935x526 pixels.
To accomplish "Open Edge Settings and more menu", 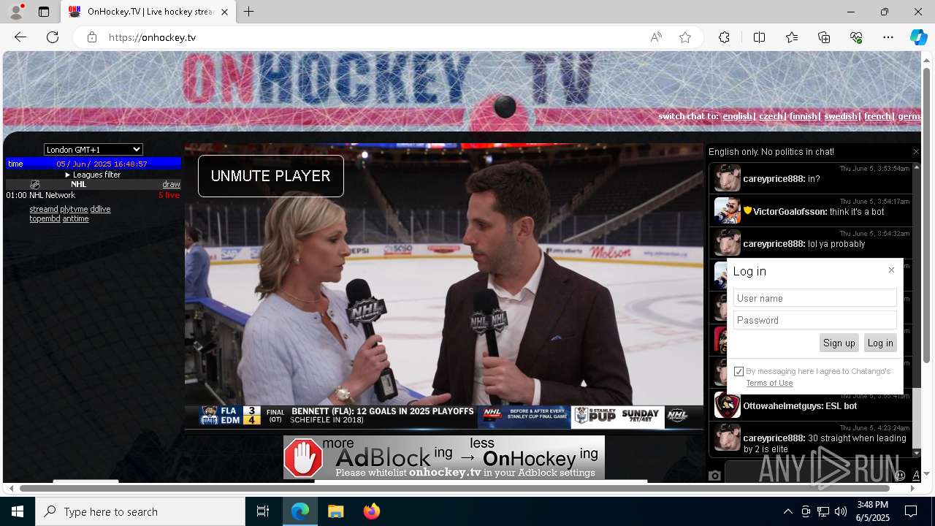I will pyautogui.click(x=888, y=37).
